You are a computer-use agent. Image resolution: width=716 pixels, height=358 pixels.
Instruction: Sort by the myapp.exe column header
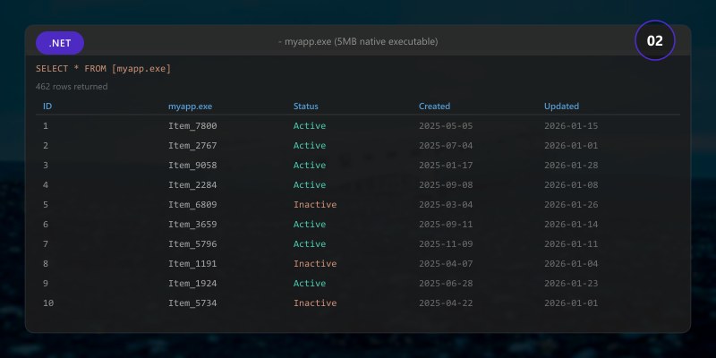point(190,107)
